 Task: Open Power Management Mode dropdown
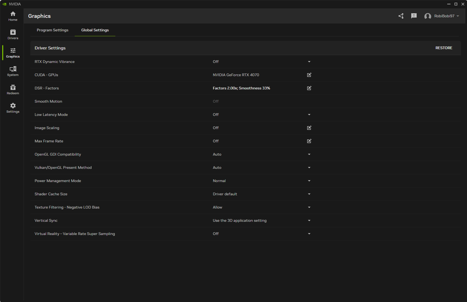pos(309,181)
